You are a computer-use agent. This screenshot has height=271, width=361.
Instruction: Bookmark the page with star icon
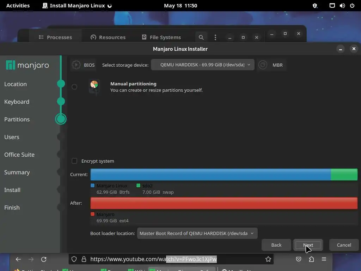(x=268, y=259)
